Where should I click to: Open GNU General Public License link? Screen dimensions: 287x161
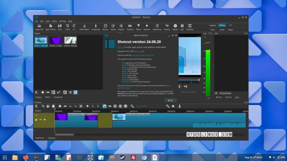pyautogui.click(x=143, y=55)
